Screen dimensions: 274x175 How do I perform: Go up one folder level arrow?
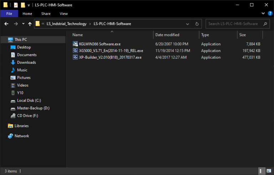pos(30,24)
